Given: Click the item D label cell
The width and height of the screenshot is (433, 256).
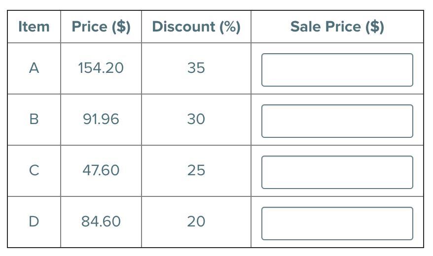Looking at the screenshot, I should tap(34, 222).
